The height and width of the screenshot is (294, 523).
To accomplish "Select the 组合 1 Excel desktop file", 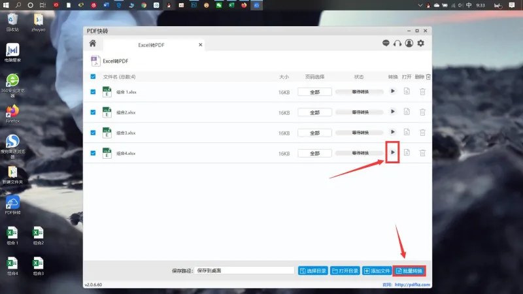I will pos(12,236).
